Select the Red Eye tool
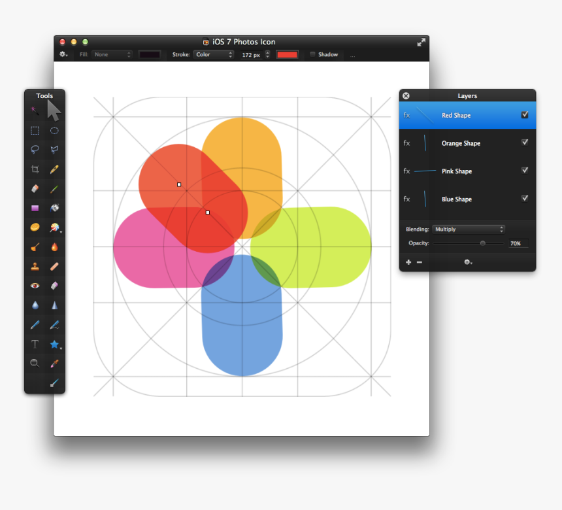 coord(35,286)
